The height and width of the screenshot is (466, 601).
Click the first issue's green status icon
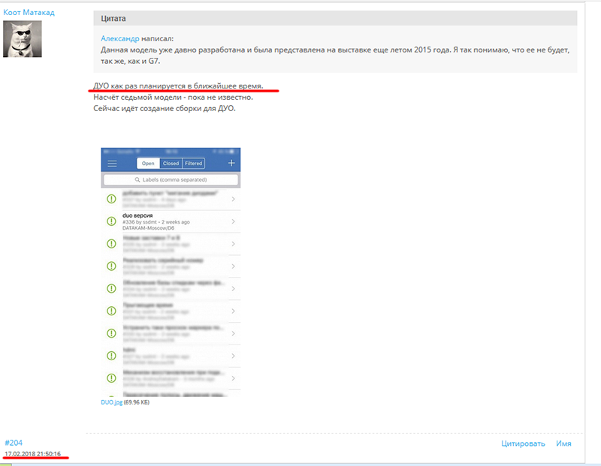pos(111,199)
